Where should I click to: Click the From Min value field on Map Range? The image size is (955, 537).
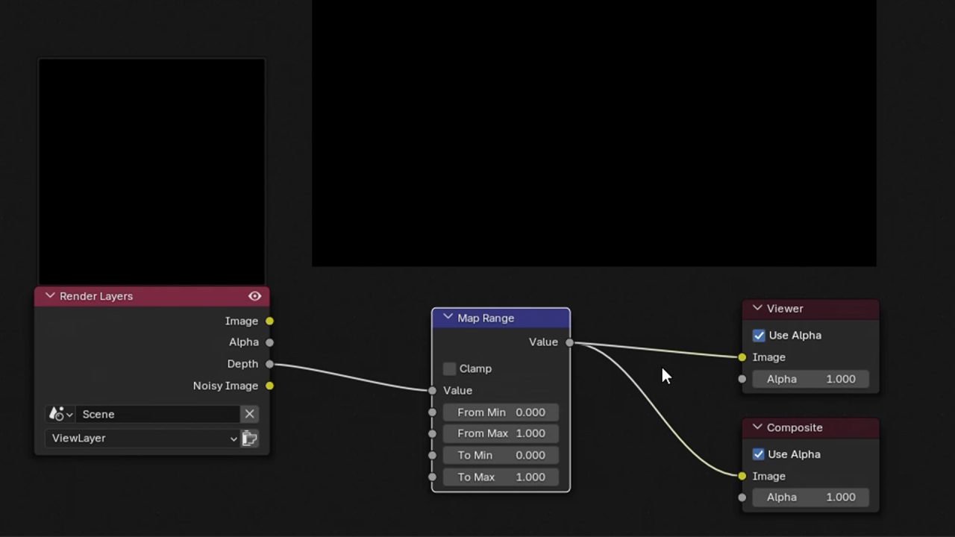point(501,412)
